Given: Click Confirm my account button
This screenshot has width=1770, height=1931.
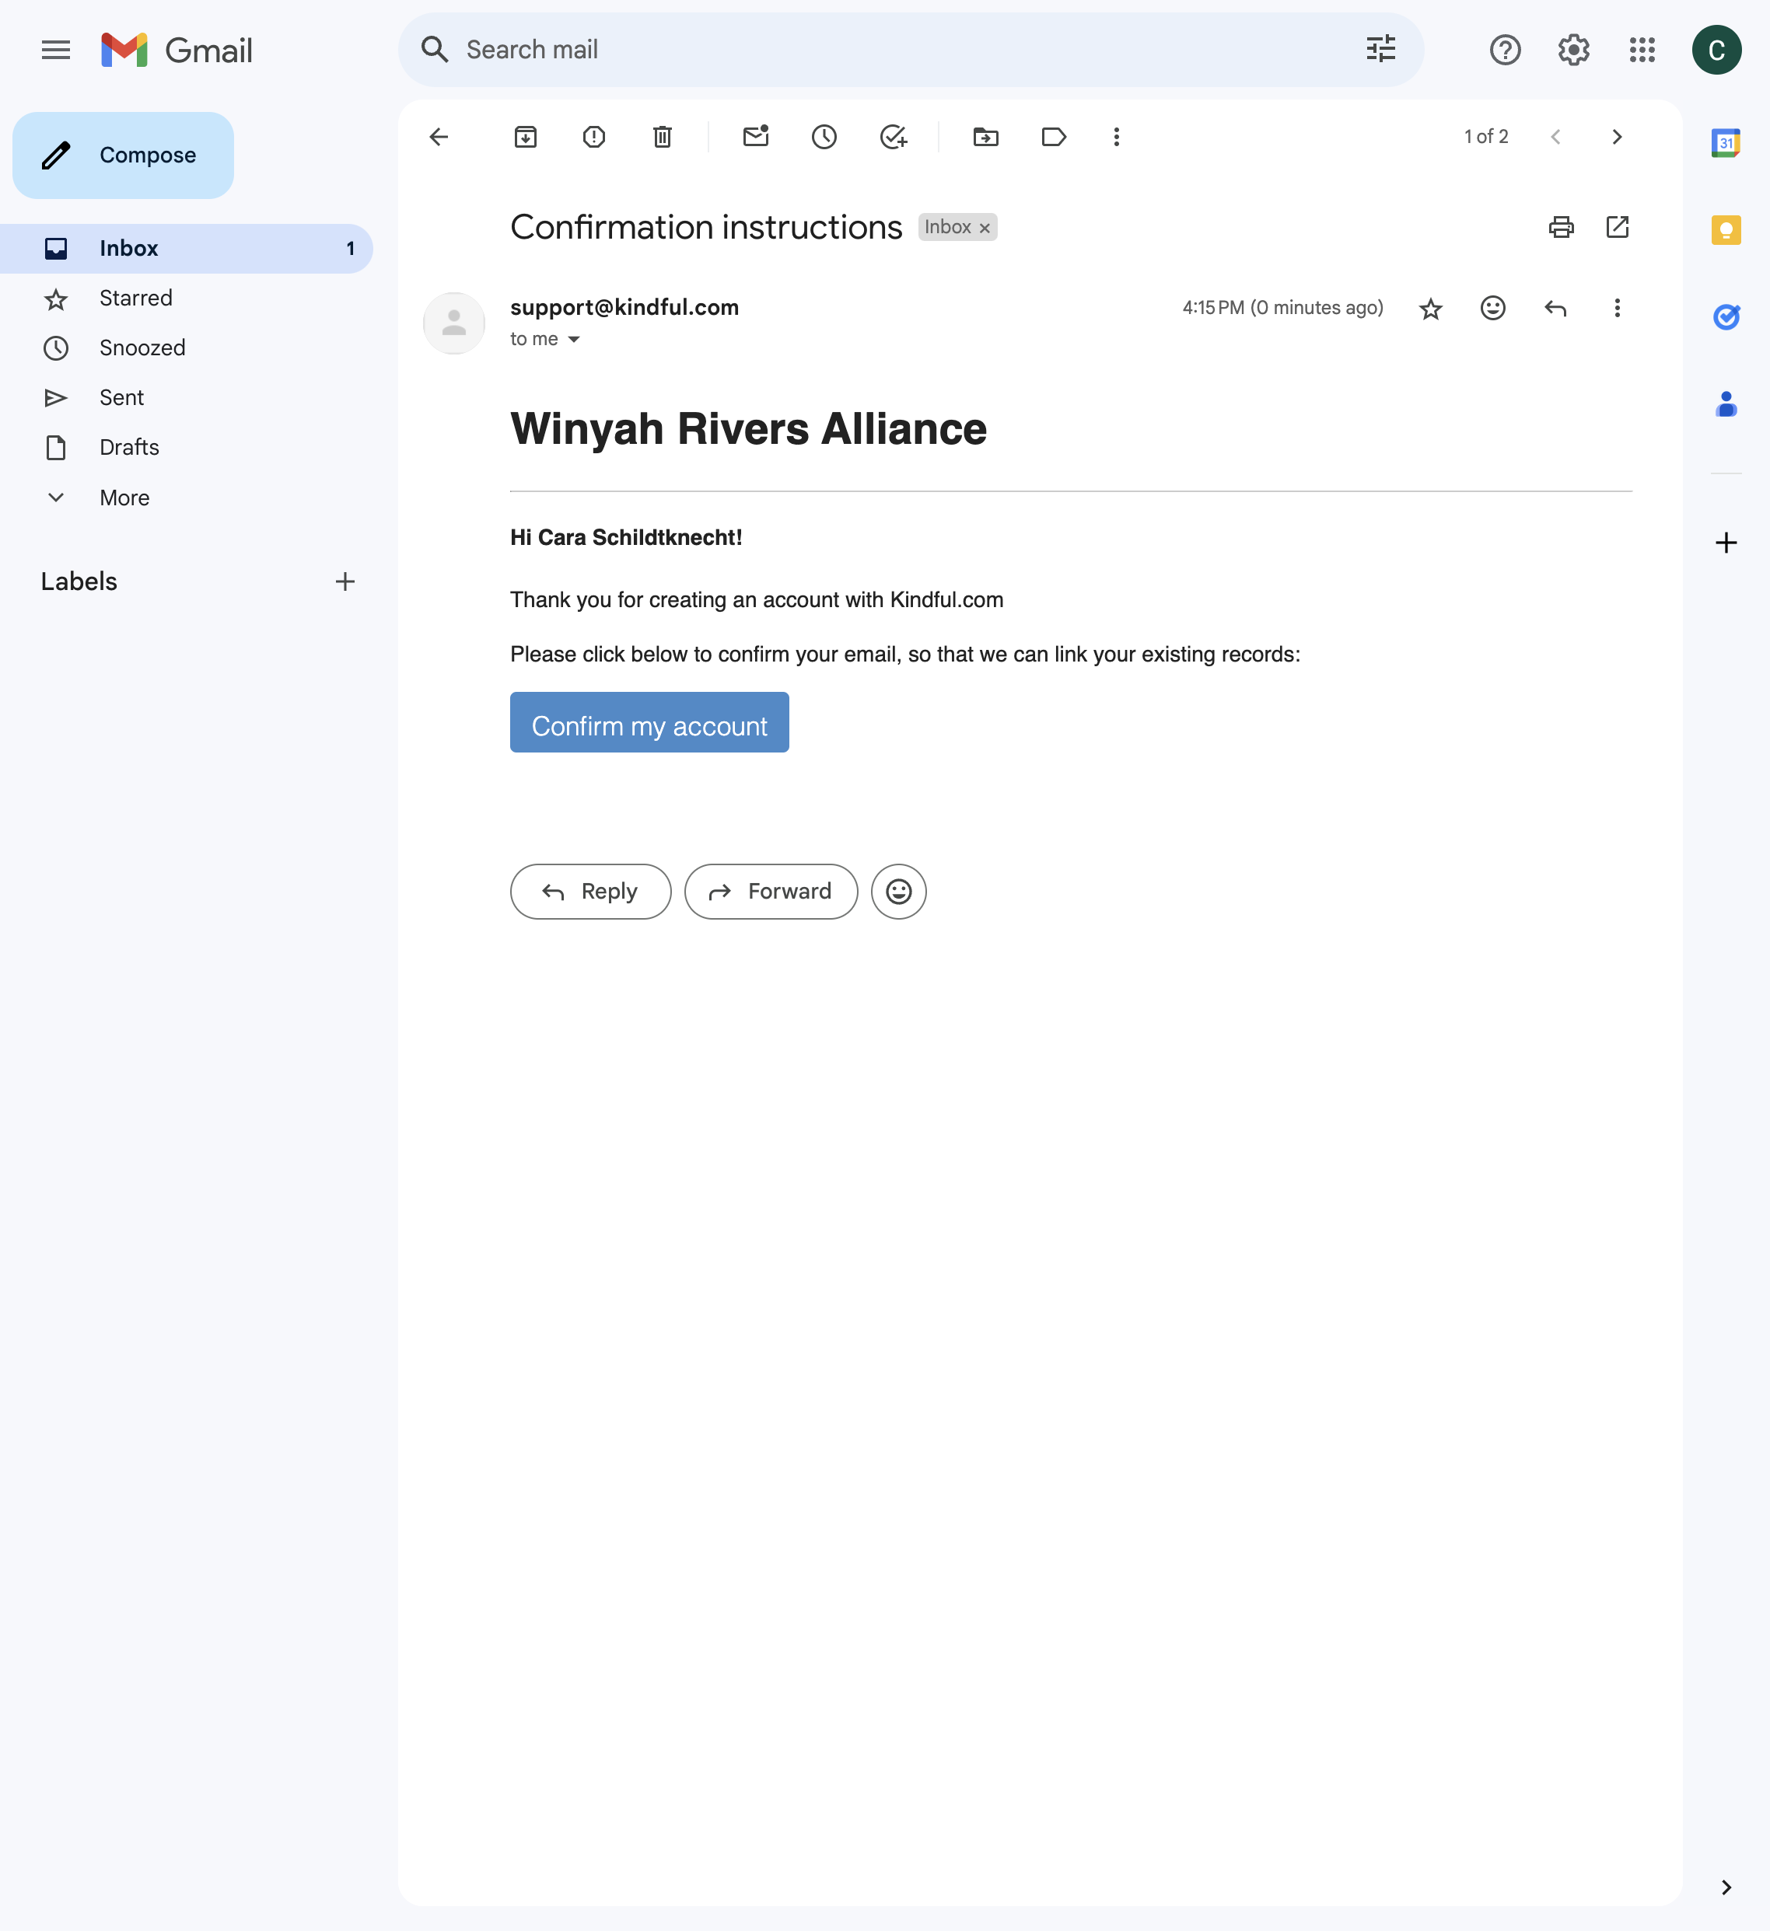Looking at the screenshot, I should click(x=649, y=722).
